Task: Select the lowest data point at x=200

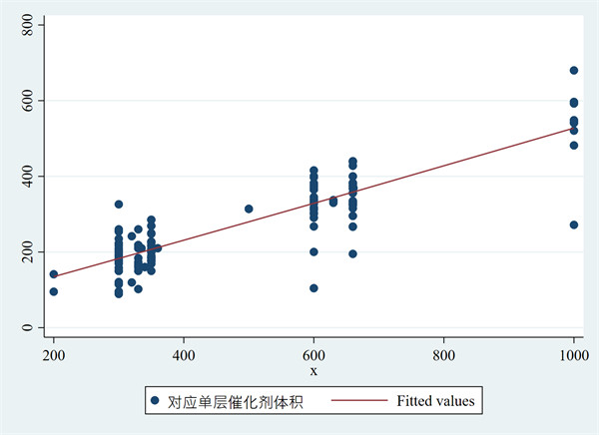Action: tap(53, 291)
